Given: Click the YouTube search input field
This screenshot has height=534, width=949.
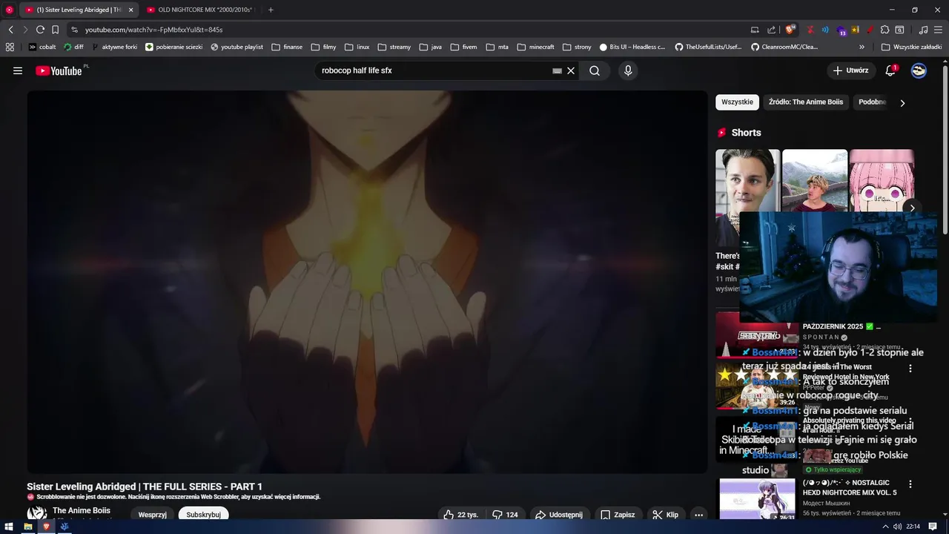Looking at the screenshot, I should [x=434, y=70].
